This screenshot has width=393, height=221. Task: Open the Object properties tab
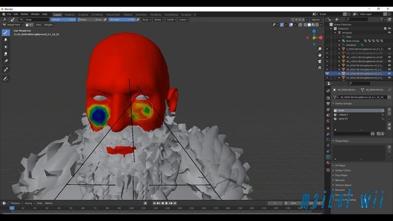[328, 128]
